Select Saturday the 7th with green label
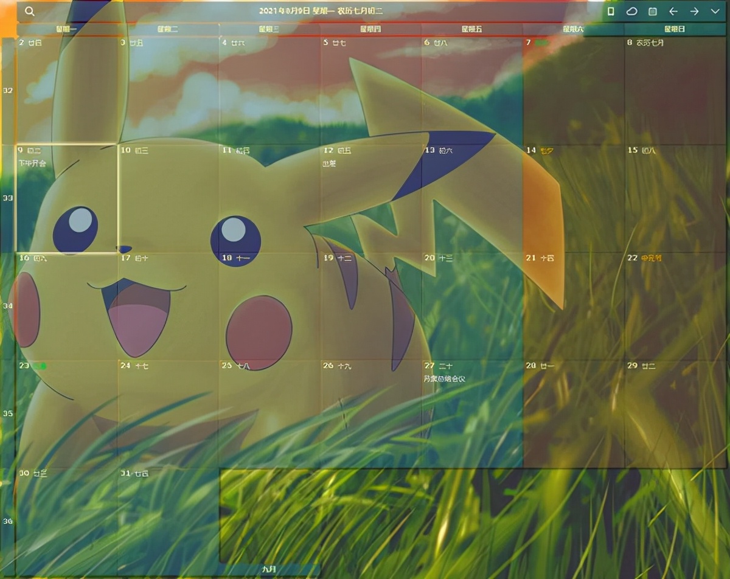Screen dimensions: 730x579 574,91
